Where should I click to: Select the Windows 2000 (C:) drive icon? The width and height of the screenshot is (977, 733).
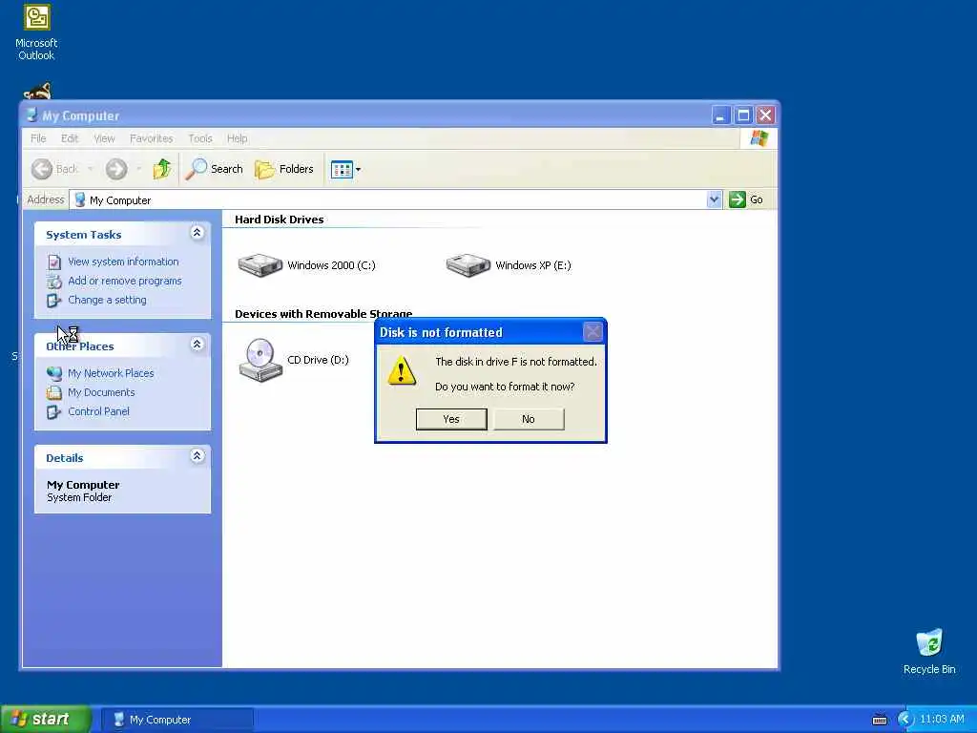(x=260, y=265)
